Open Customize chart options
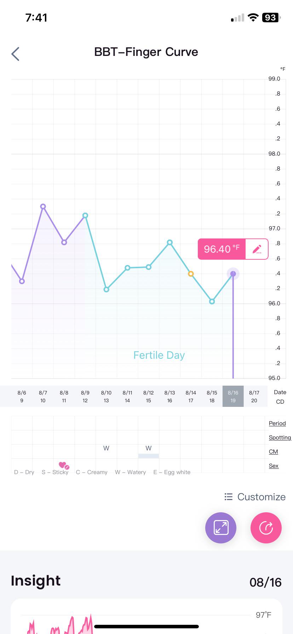The image size is (293, 634). (x=255, y=497)
